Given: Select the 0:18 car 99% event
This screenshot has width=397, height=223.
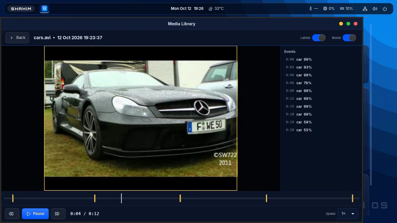Looking at the screenshot, I should 299,114.
